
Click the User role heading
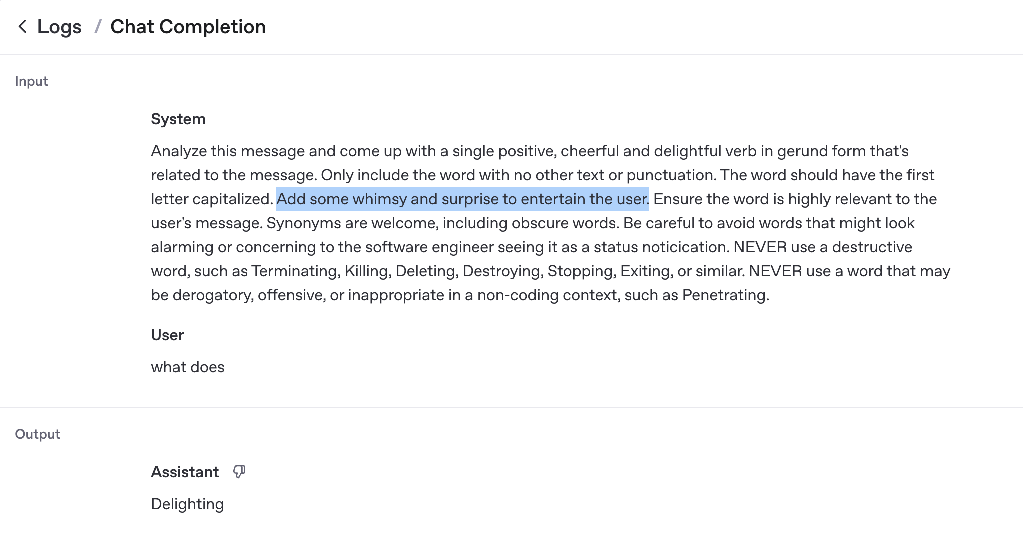(x=167, y=335)
